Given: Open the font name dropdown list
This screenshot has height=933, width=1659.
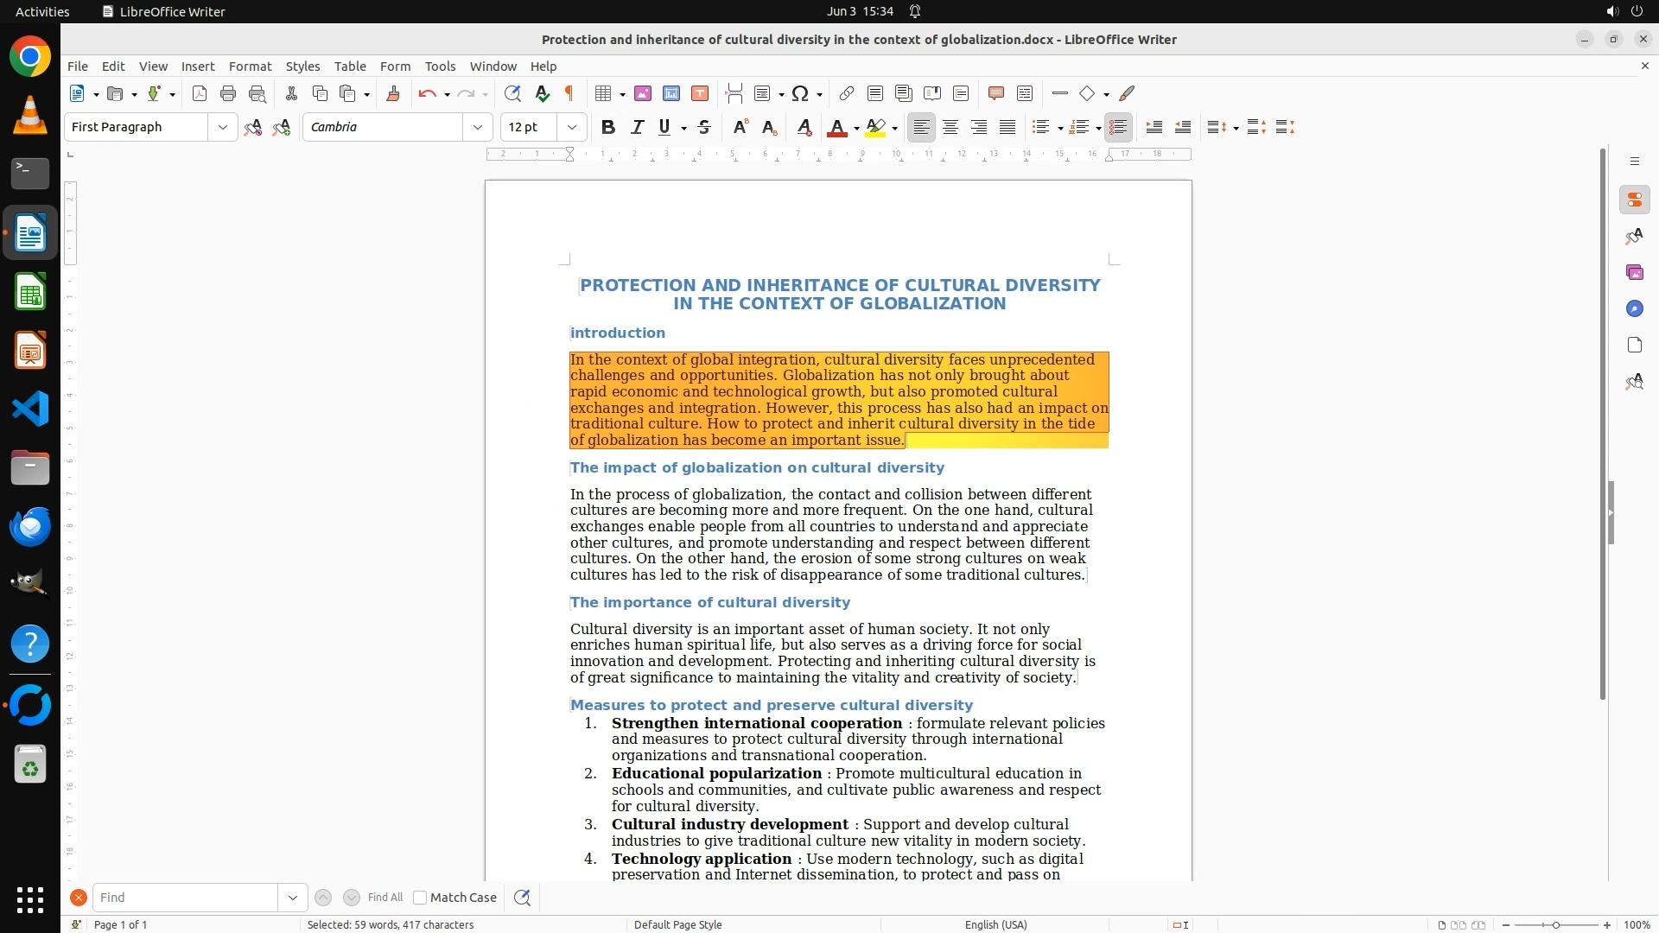Looking at the screenshot, I should (477, 128).
